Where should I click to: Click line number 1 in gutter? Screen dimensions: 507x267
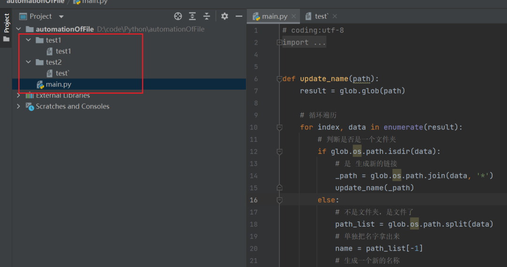(256, 31)
